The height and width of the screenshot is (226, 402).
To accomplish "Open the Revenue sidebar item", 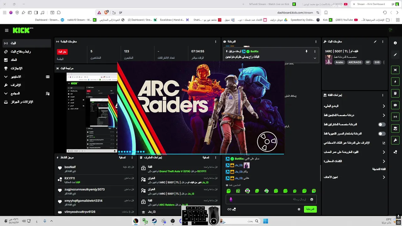I will click(x=27, y=60).
